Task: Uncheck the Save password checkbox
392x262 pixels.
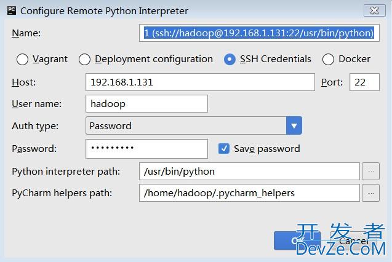Action: coord(224,149)
